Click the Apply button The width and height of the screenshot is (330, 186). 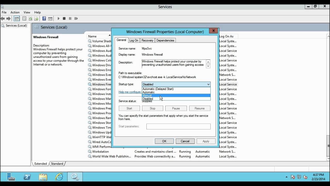pyautogui.click(x=206, y=141)
